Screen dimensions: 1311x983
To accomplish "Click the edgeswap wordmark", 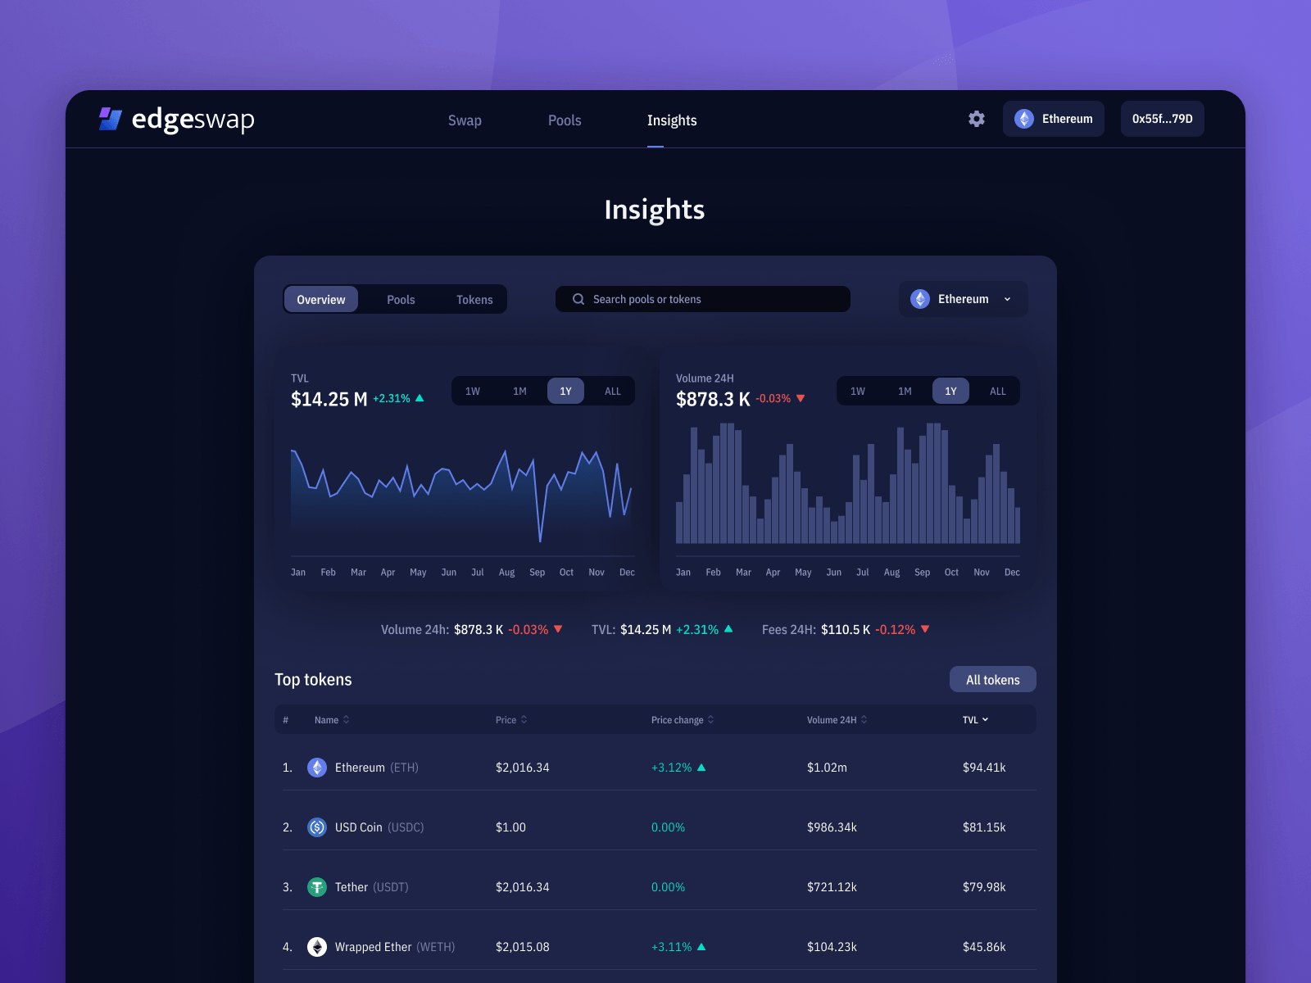I will (193, 120).
